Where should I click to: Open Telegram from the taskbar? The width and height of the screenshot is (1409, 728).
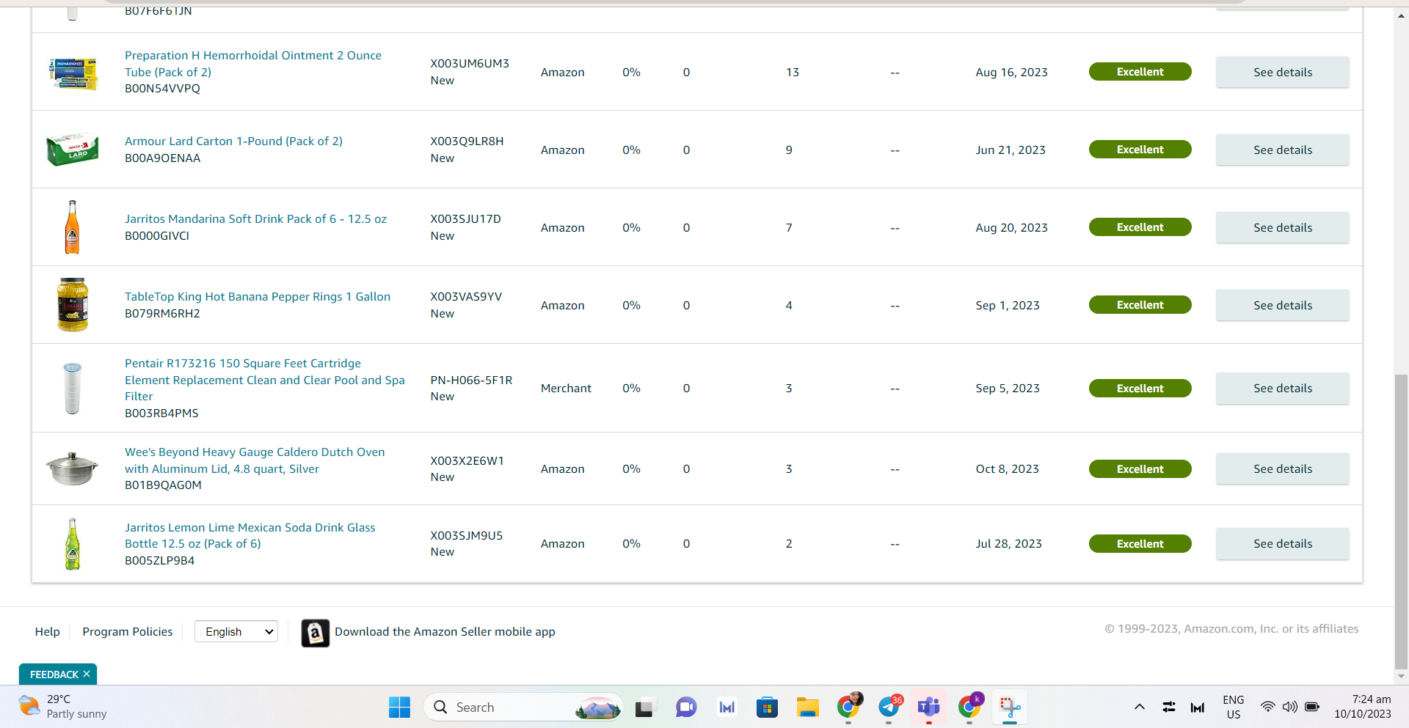tap(889, 707)
